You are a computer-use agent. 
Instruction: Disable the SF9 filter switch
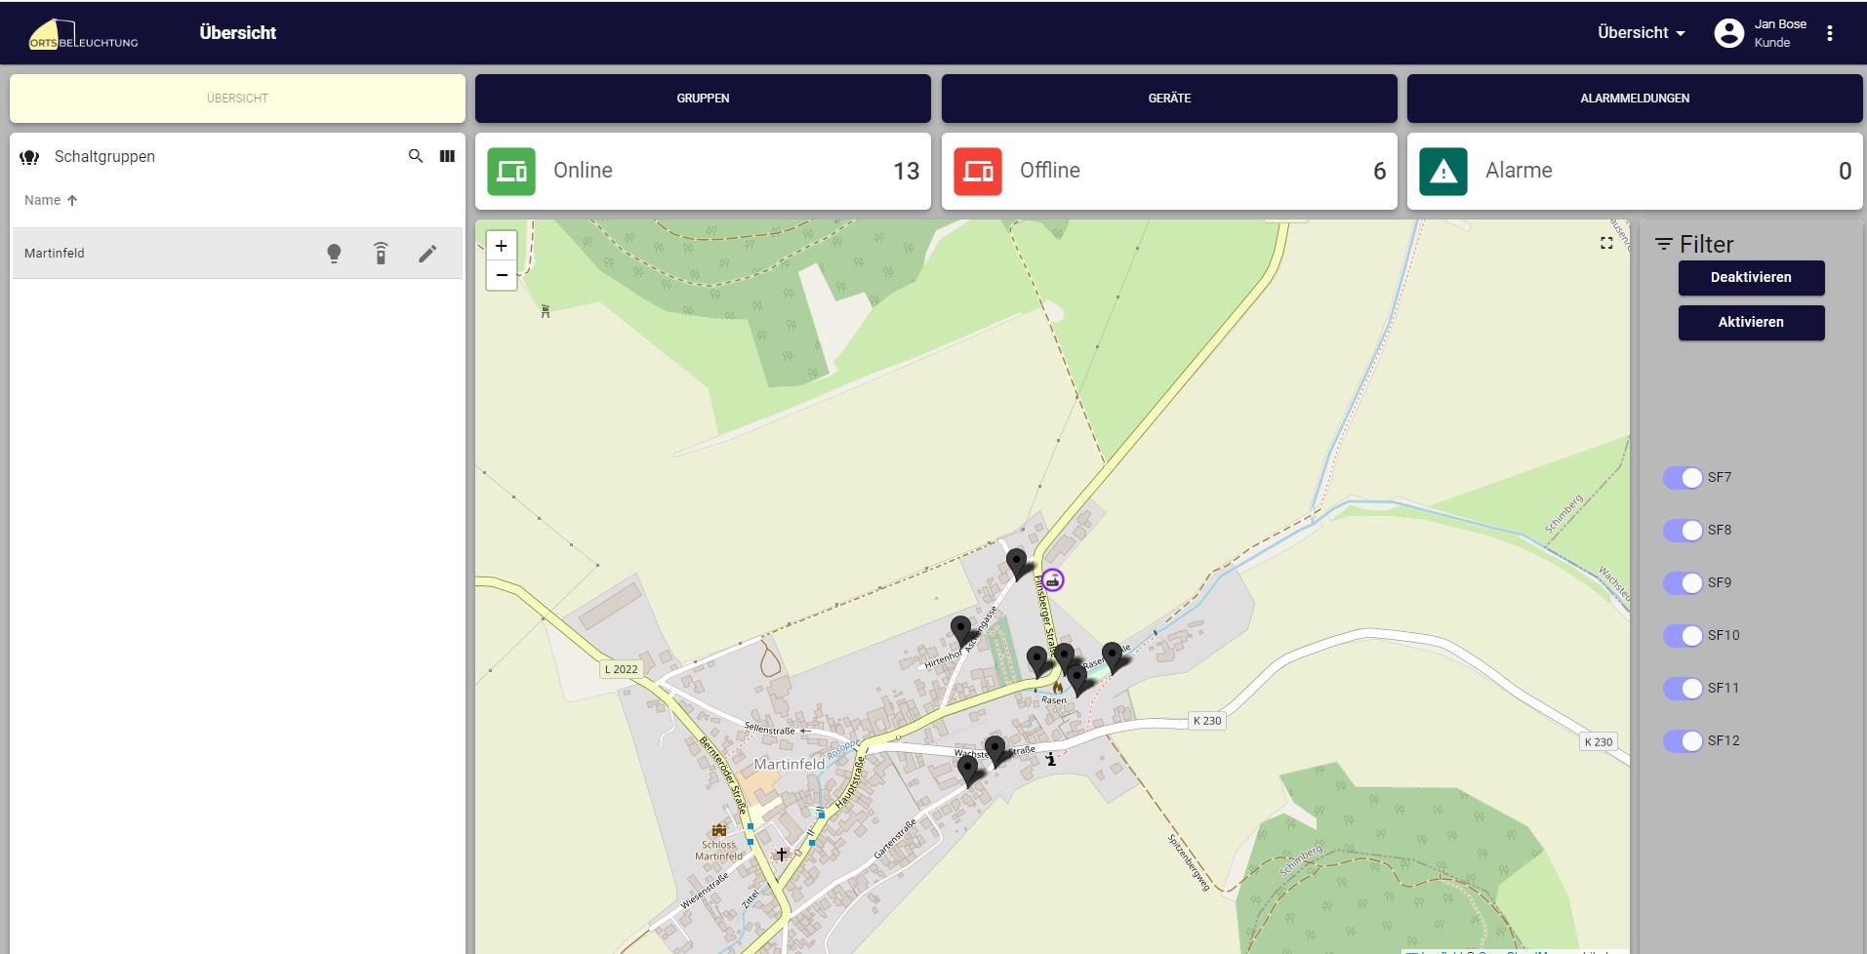click(x=1683, y=583)
